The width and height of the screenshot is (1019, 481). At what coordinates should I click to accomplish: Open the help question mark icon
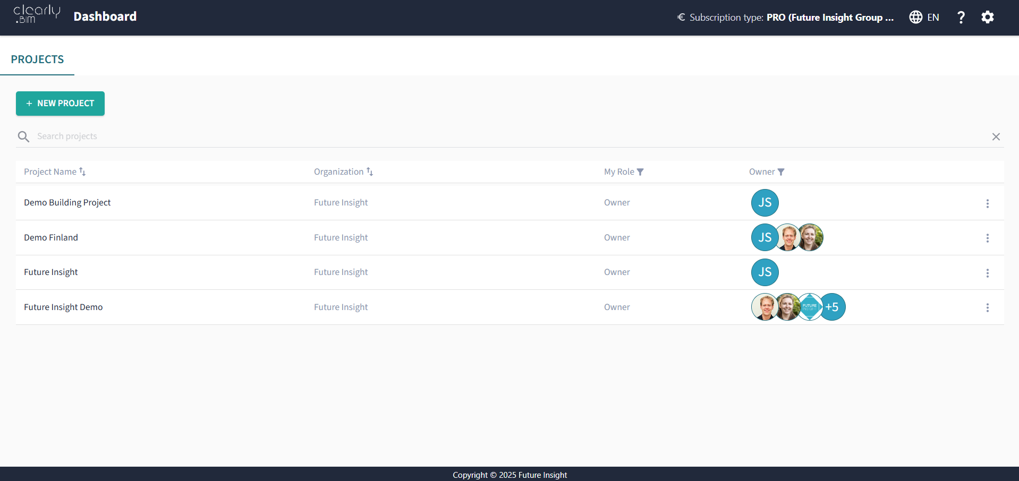tap(961, 17)
